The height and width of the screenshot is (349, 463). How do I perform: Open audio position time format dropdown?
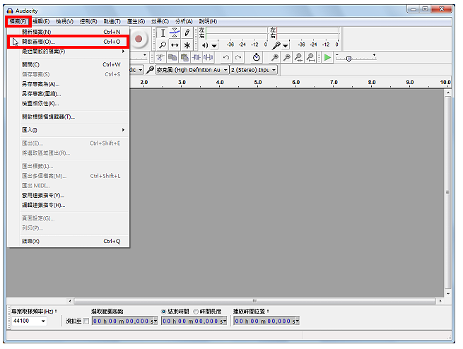click(x=298, y=321)
